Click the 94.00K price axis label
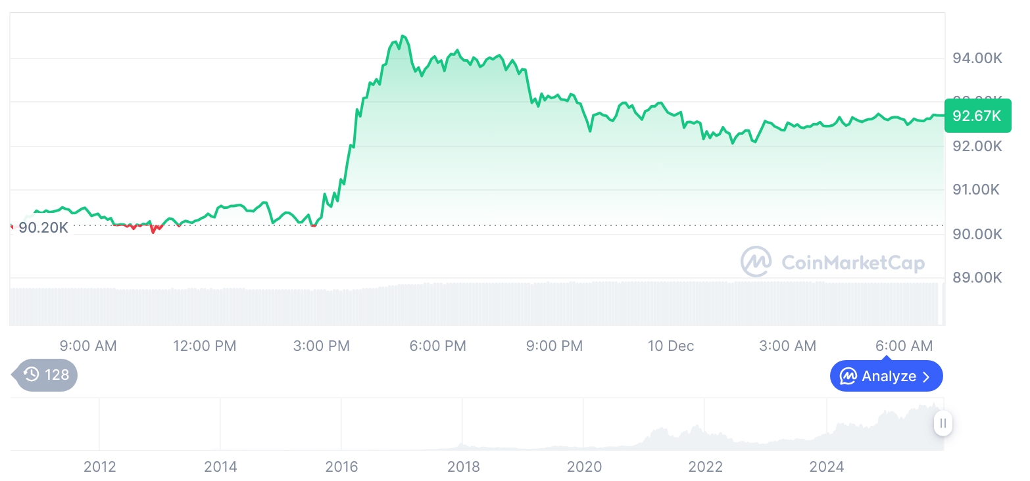Image resolution: width=1030 pixels, height=481 pixels. click(977, 58)
